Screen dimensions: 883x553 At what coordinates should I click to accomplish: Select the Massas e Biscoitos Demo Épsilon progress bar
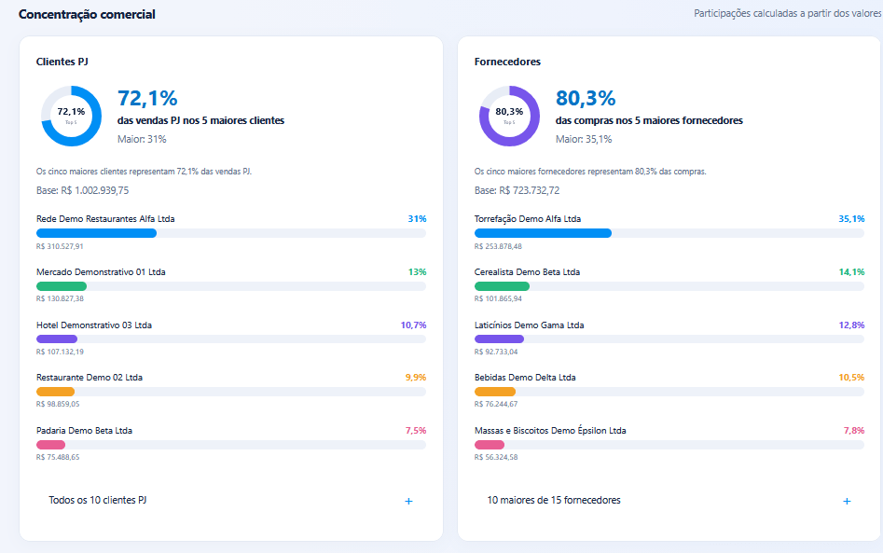669,444
